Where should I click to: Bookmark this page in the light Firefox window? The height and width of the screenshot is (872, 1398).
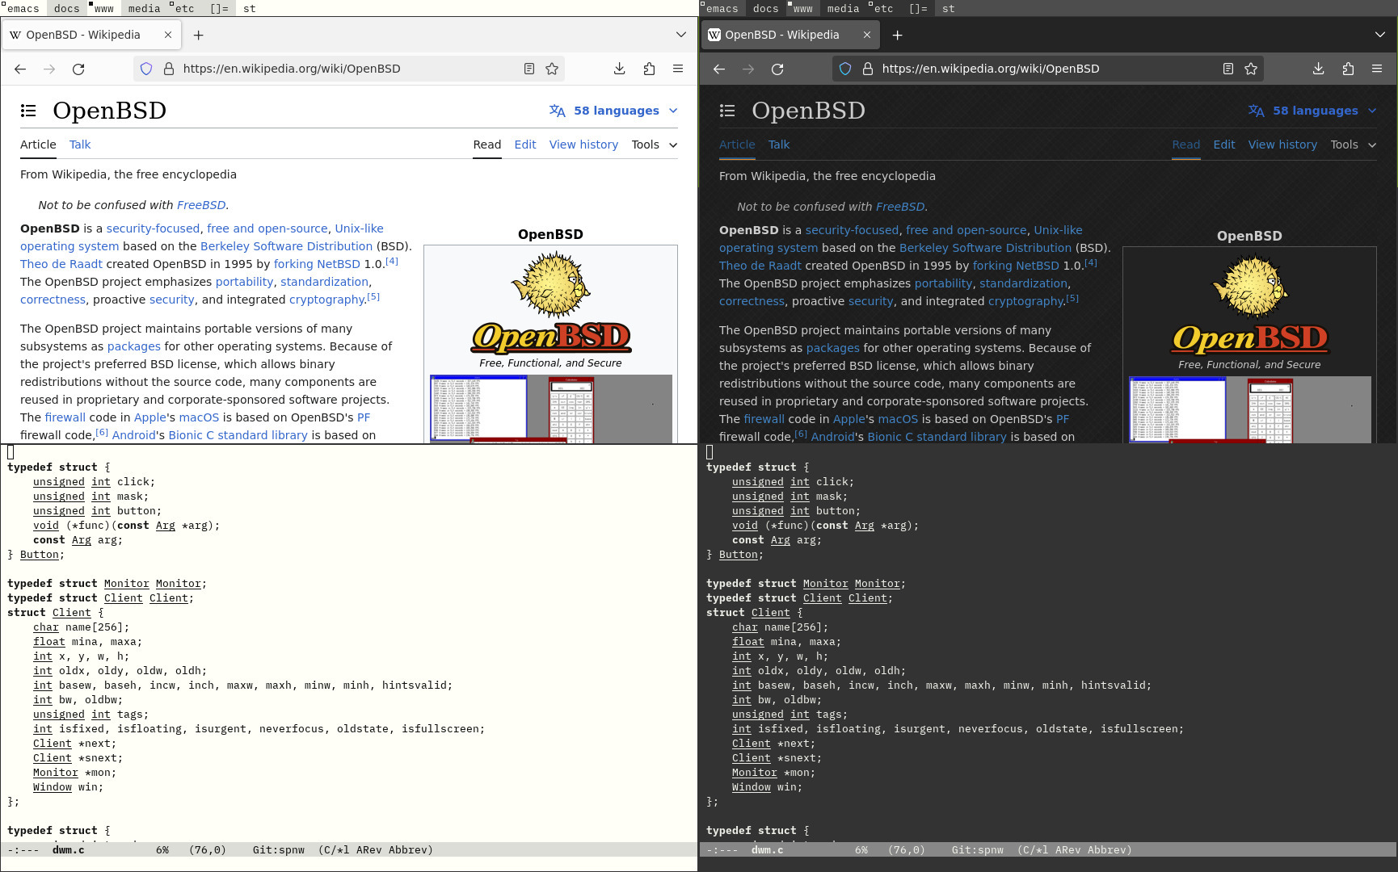pyautogui.click(x=552, y=69)
